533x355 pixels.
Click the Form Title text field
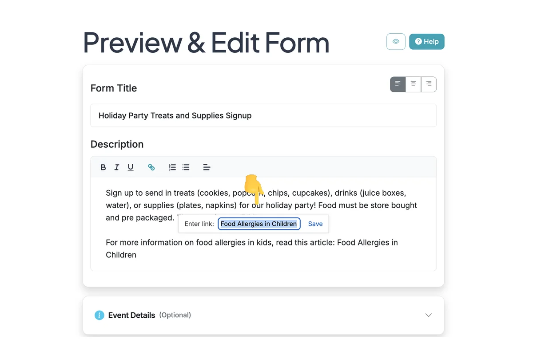click(x=263, y=115)
